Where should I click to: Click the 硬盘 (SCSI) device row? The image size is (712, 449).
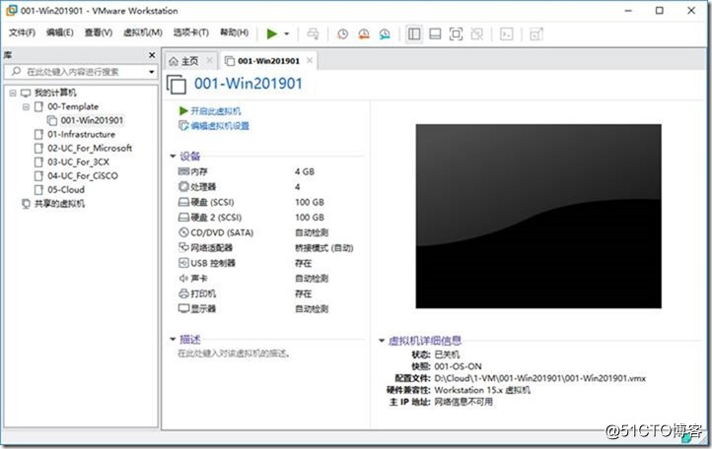[x=268, y=202]
